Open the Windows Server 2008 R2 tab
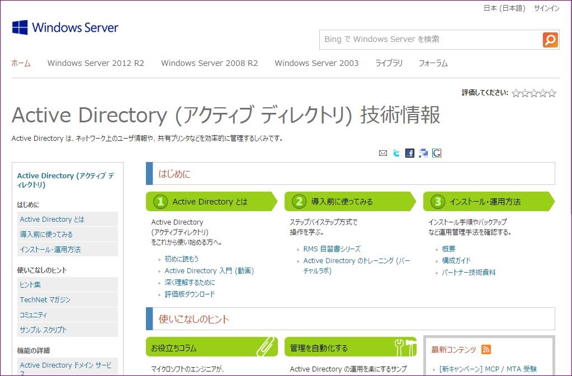Screen dimensions: 572x376 click(x=209, y=63)
